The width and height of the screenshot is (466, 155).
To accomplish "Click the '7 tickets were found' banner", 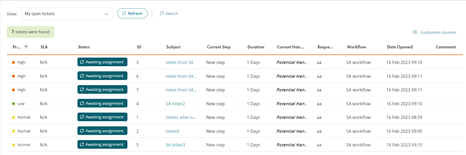I will (x=30, y=32).
